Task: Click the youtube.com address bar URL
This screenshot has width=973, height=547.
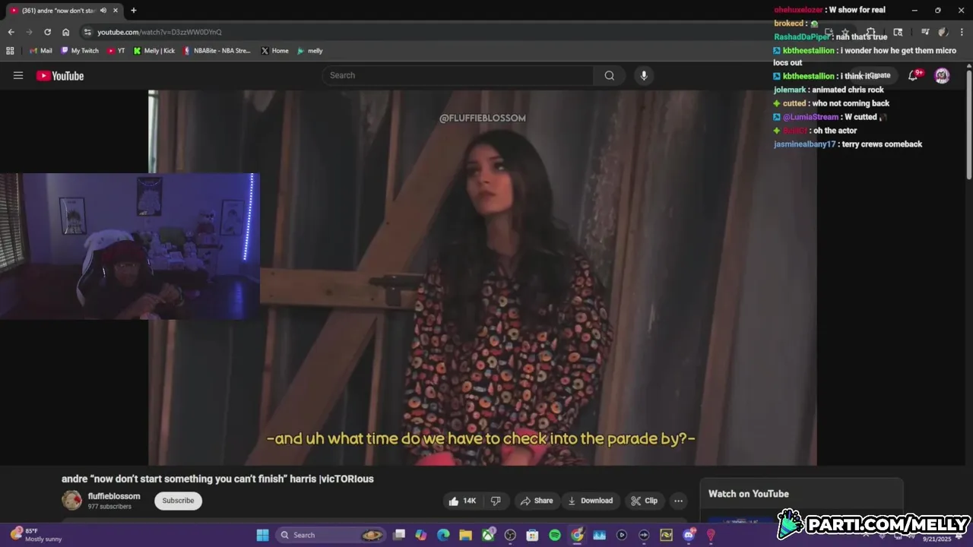Action: [160, 32]
